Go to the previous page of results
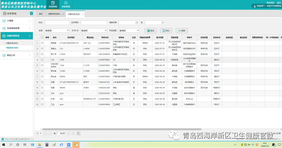This screenshot has width=282, height=148. [x=50, y=133]
